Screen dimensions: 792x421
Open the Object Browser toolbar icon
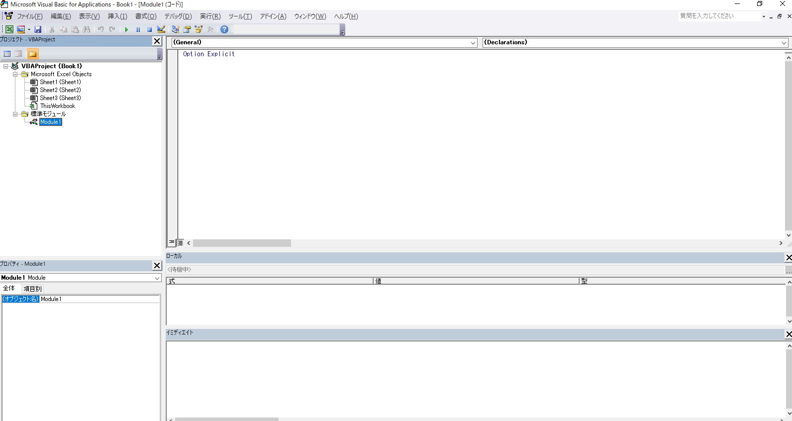click(198, 29)
